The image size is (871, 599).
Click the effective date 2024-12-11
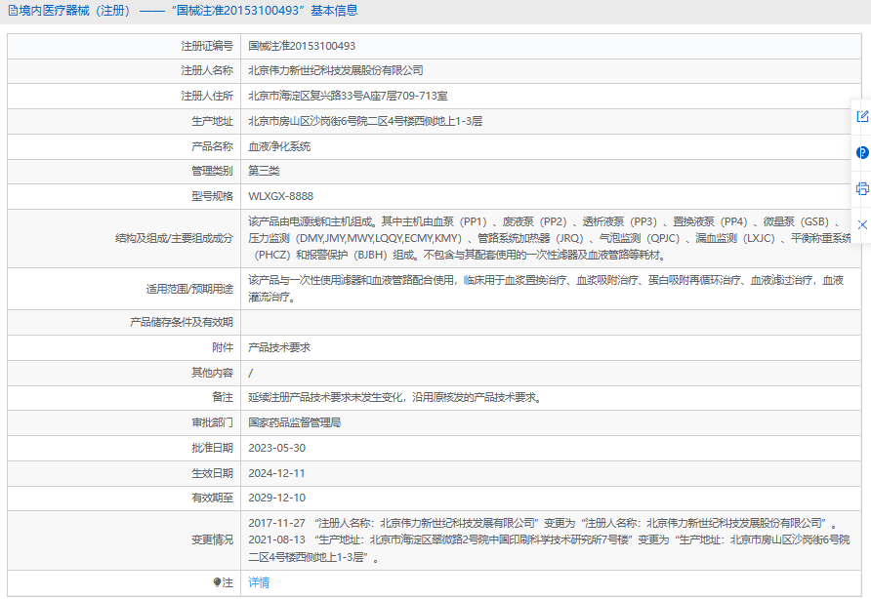point(277,473)
